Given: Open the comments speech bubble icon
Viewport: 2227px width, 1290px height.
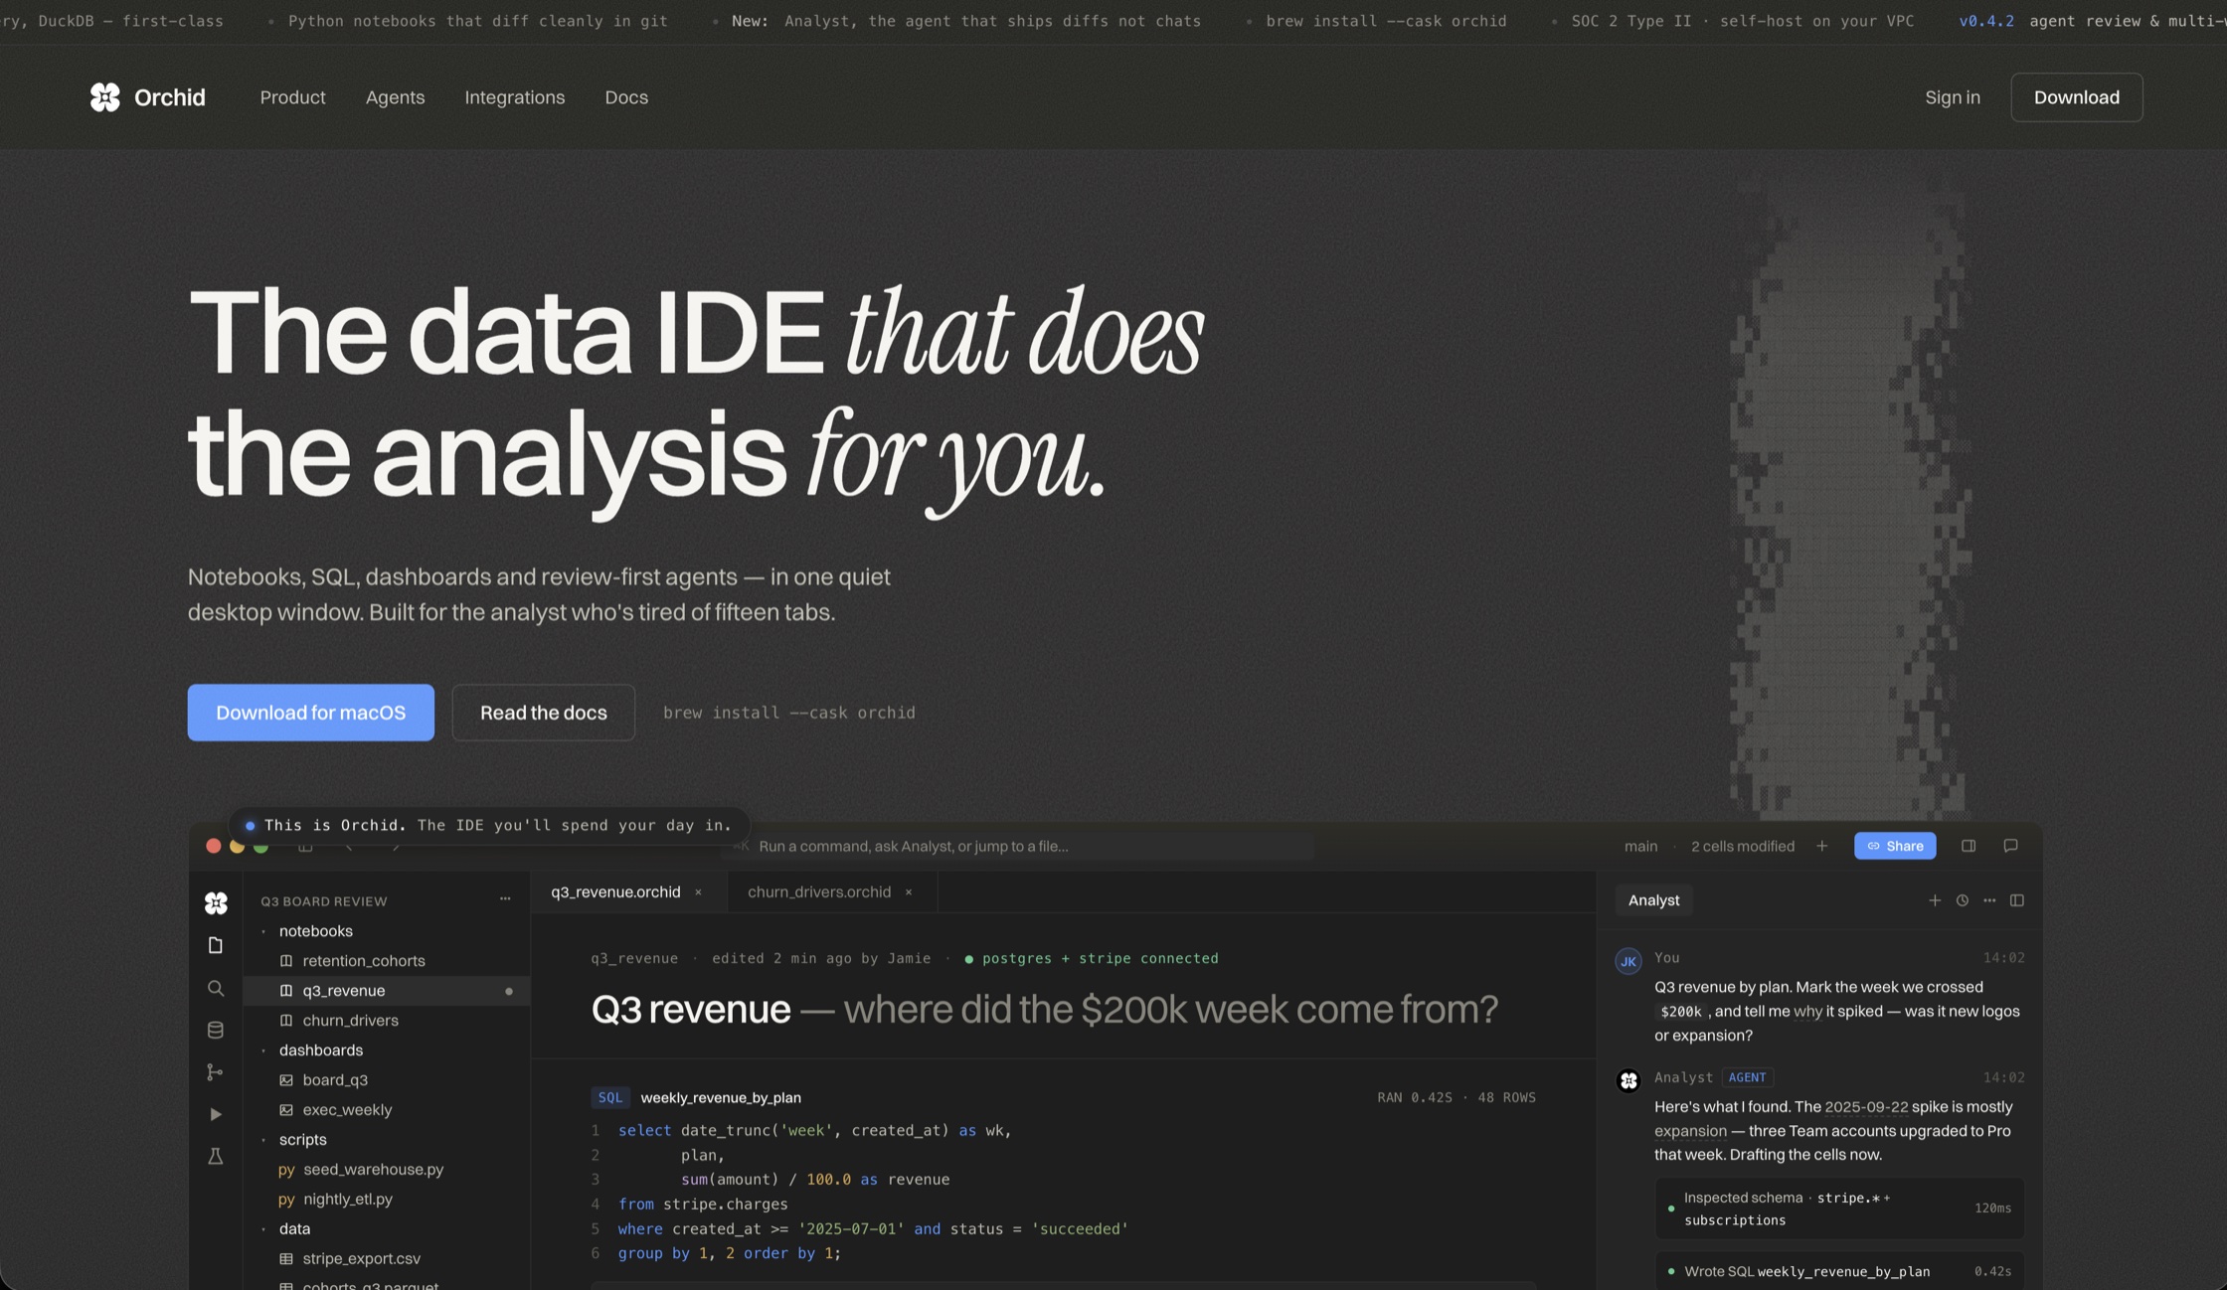Looking at the screenshot, I should (2010, 846).
